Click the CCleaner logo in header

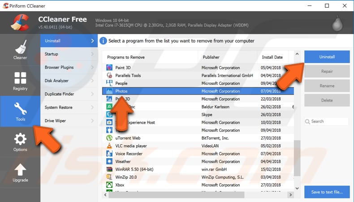click(20, 22)
